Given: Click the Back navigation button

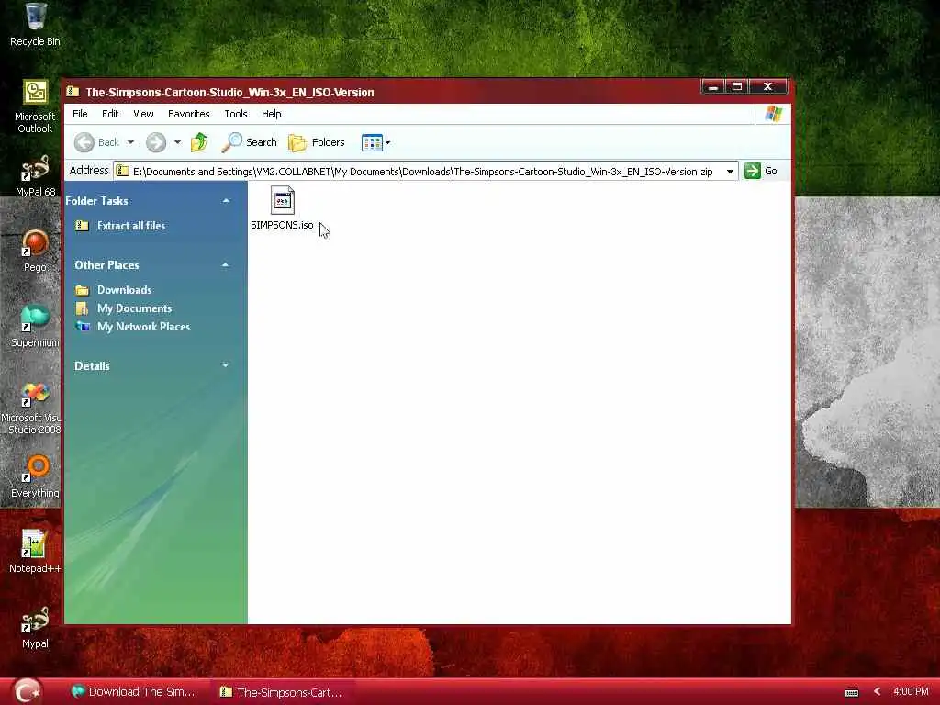Looking at the screenshot, I should pyautogui.click(x=97, y=142).
